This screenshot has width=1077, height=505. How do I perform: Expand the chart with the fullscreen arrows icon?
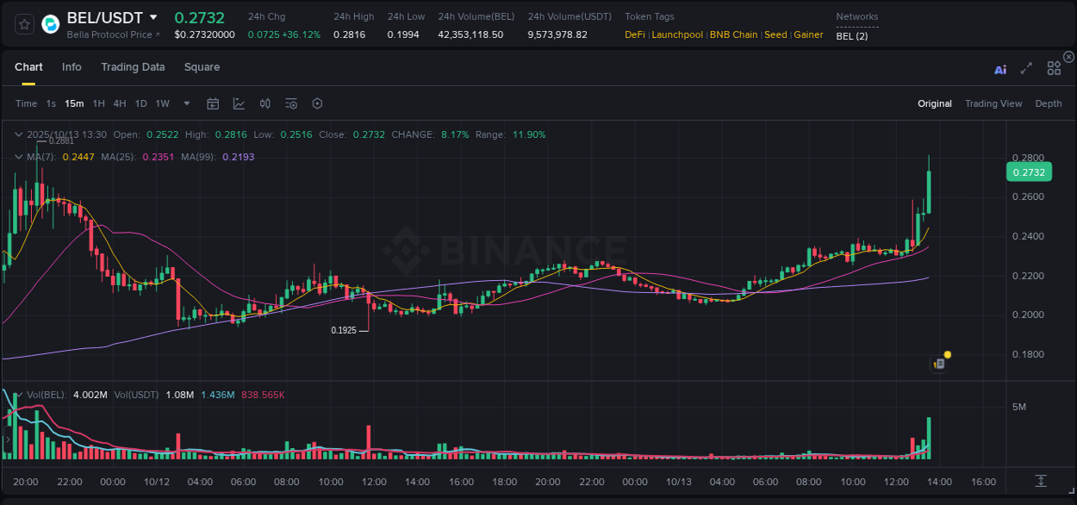click(x=1026, y=68)
